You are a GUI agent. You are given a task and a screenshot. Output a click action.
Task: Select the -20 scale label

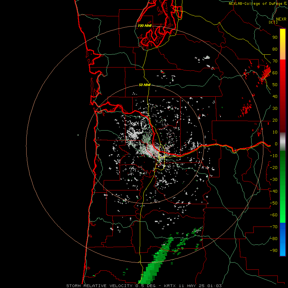point(274,168)
